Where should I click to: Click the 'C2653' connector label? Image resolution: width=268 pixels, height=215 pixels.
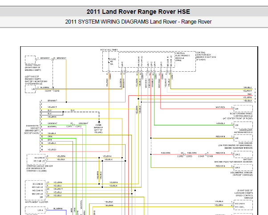click(189, 156)
